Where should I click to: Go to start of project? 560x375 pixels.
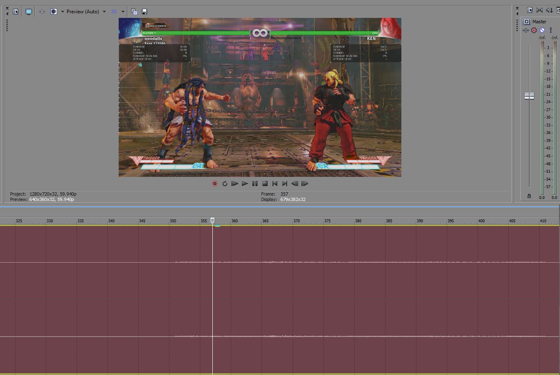point(275,184)
